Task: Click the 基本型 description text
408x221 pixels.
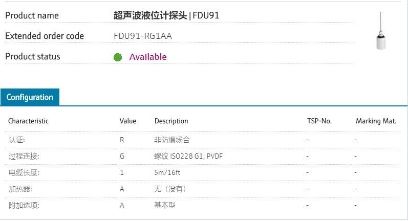Action: (165, 205)
